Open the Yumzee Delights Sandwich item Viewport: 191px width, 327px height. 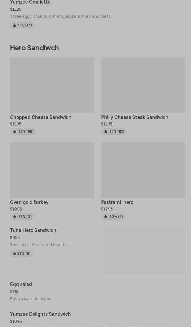click(40, 314)
